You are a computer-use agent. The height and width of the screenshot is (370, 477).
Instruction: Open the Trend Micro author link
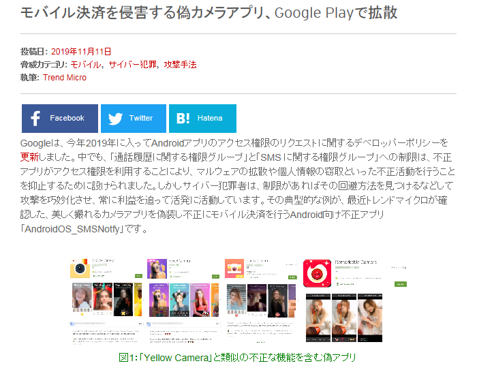[65, 78]
